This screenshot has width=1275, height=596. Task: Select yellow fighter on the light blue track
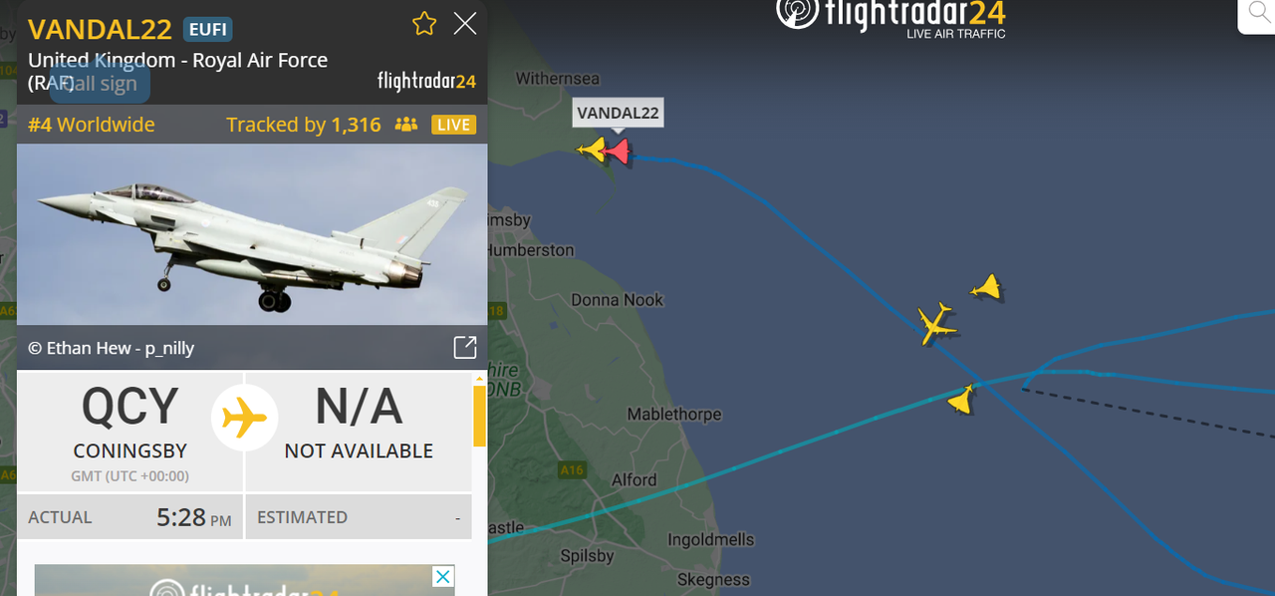coord(961,400)
